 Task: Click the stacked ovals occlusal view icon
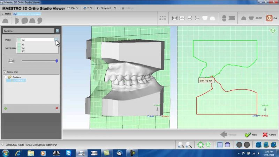pyautogui.click(x=224, y=18)
